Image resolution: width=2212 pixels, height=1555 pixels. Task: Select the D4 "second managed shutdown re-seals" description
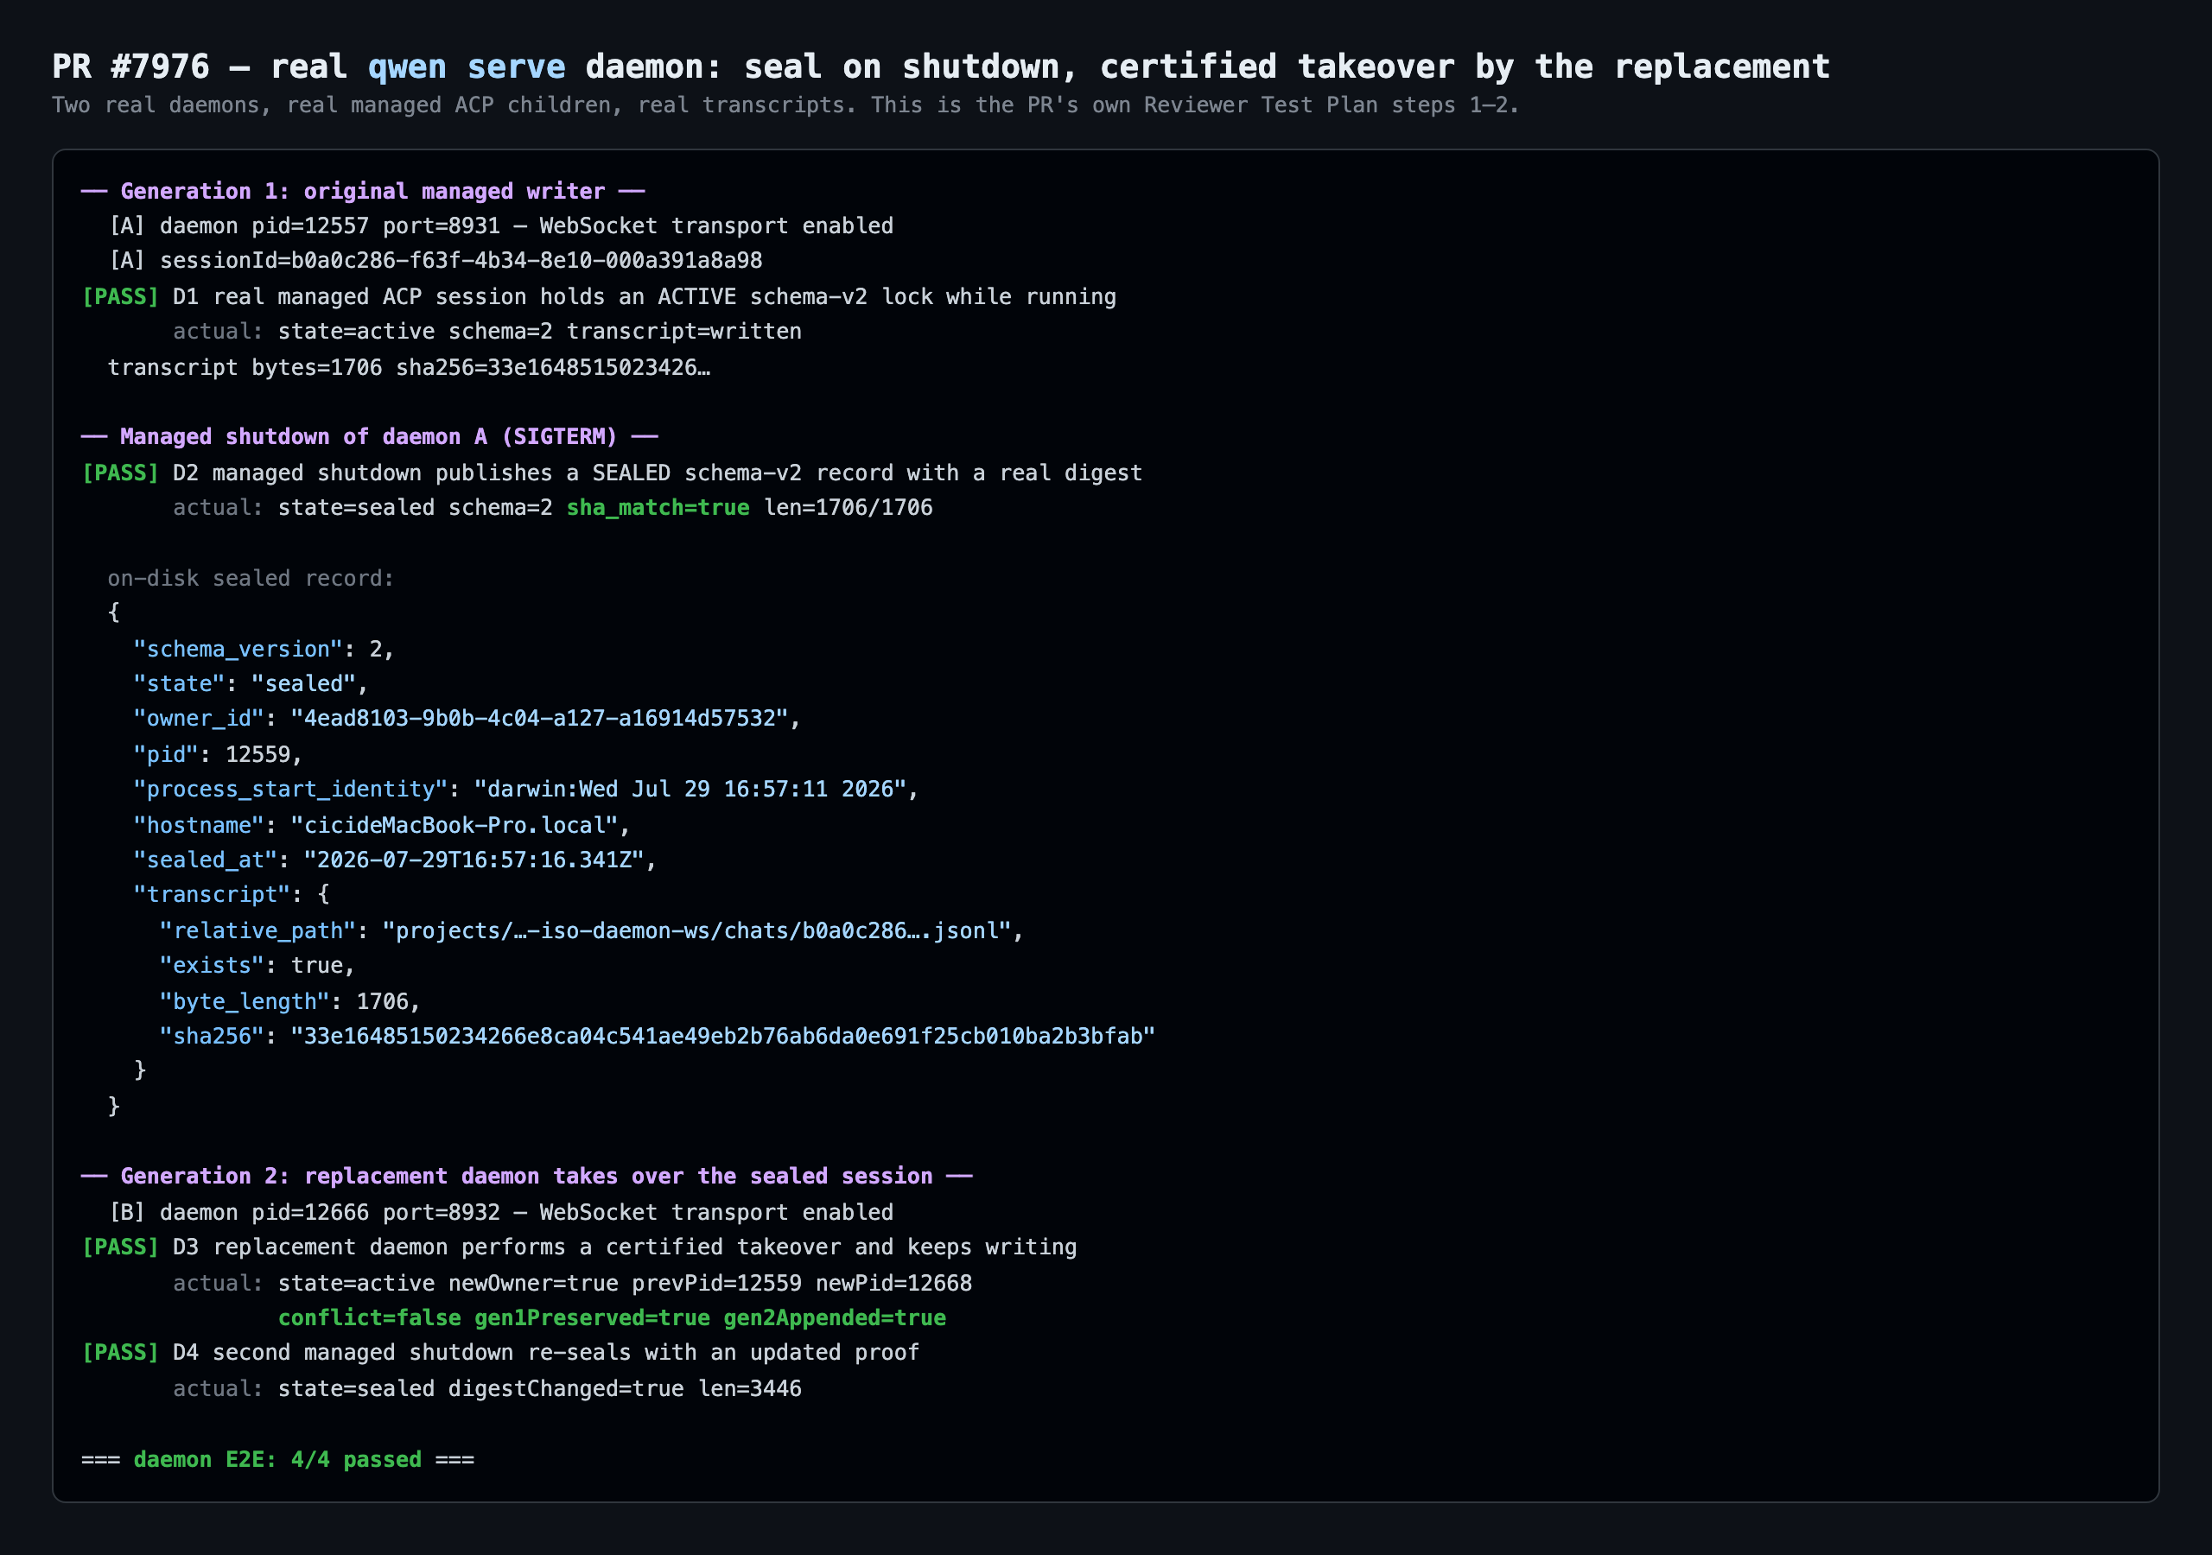click(x=546, y=1353)
